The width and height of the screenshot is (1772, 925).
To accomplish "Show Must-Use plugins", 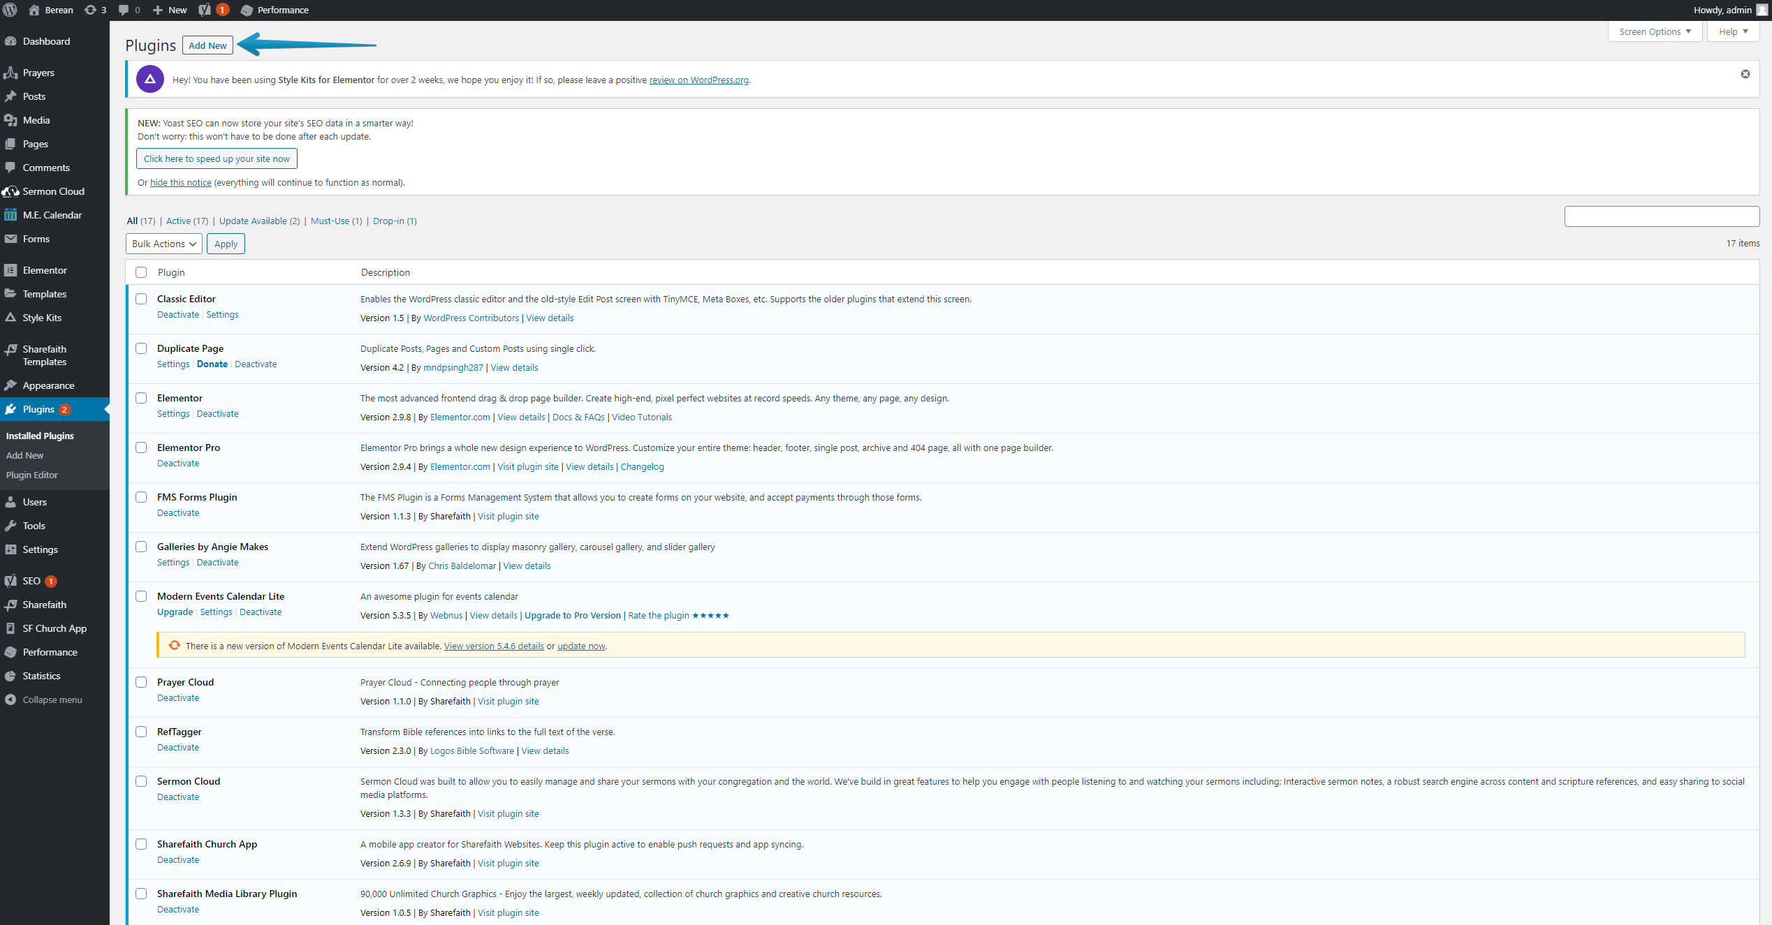I will point(336,221).
